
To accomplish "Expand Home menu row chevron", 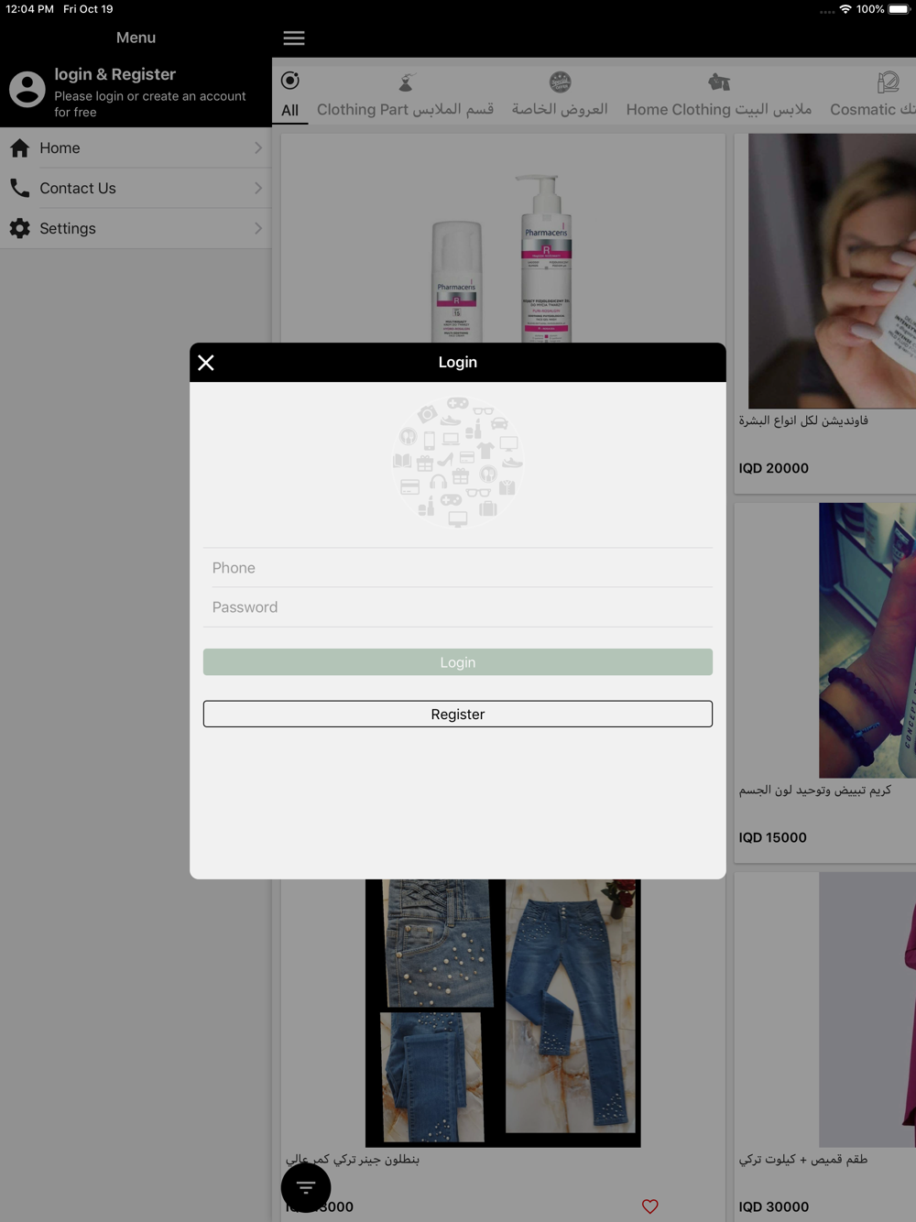I will click(x=258, y=148).
